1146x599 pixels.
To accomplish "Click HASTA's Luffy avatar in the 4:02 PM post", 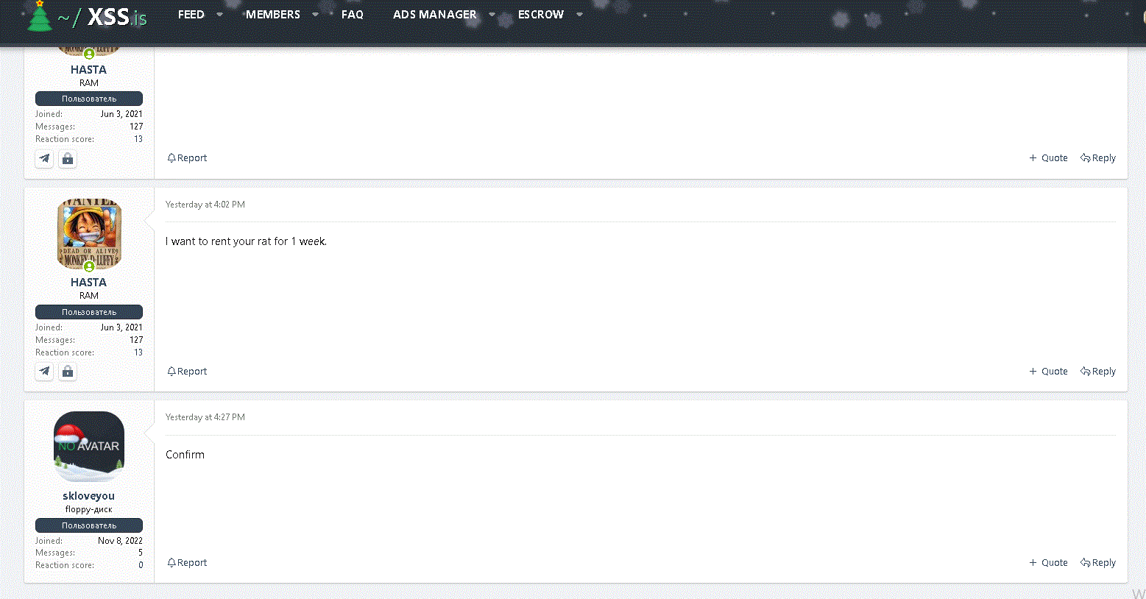I will tap(89, 234).
